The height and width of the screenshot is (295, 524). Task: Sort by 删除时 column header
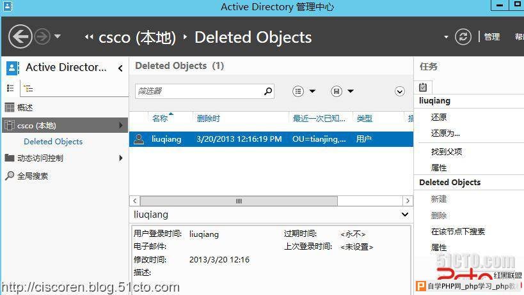pos(209,118)
